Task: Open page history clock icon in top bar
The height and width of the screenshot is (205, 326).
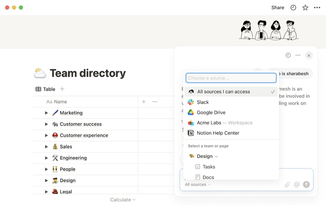Action: pos(293,8)
